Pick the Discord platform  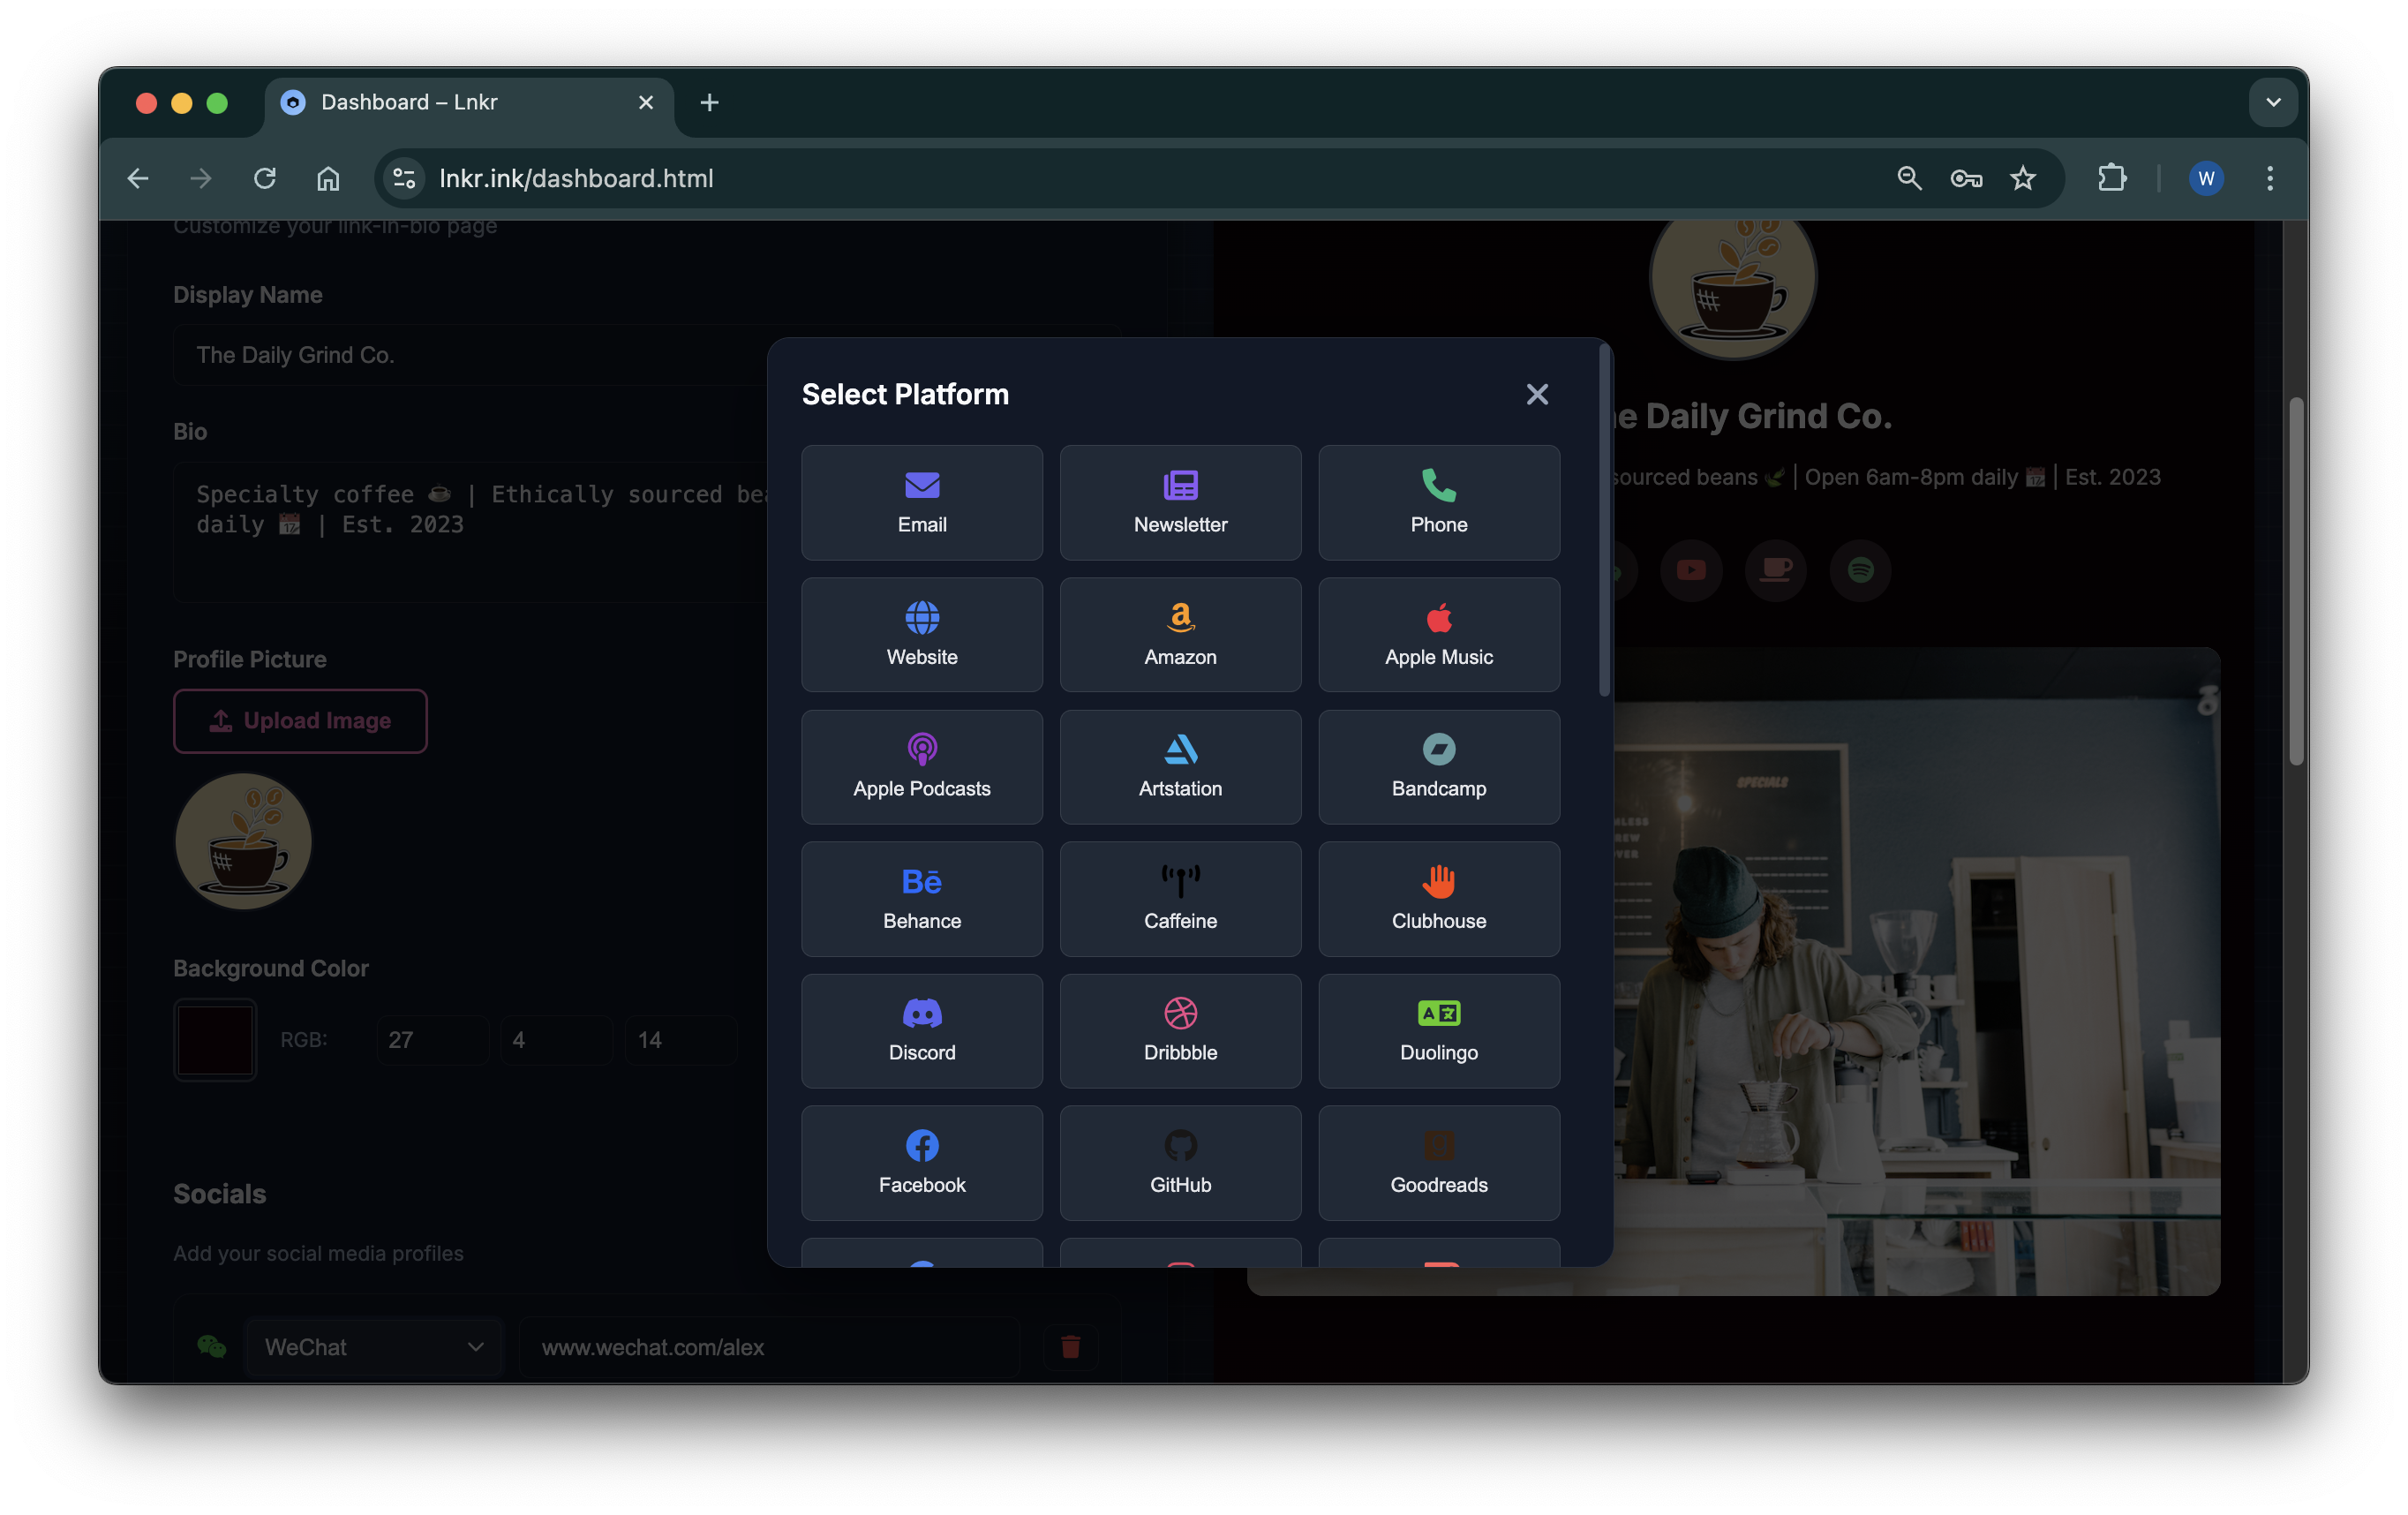921,1030
